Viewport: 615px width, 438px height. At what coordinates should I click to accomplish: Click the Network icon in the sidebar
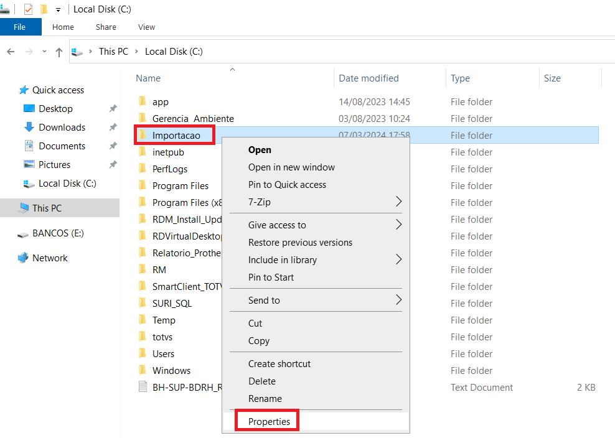coord(23,258)
